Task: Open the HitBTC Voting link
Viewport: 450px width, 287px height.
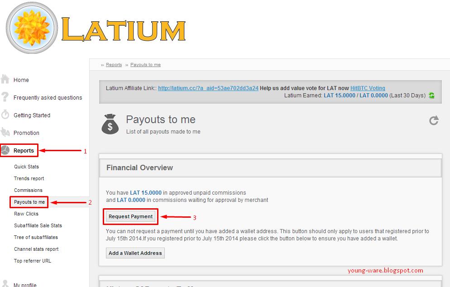Action: pyautogui.click(x=368, y=88)
